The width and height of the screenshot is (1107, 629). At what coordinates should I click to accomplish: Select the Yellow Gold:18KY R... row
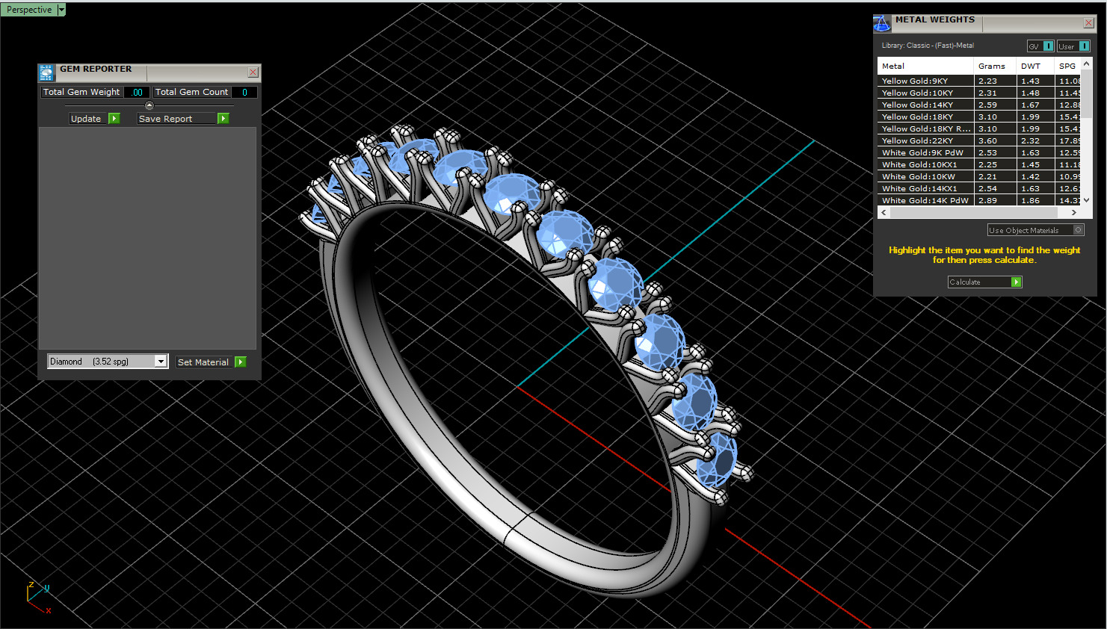click(978, 128)
